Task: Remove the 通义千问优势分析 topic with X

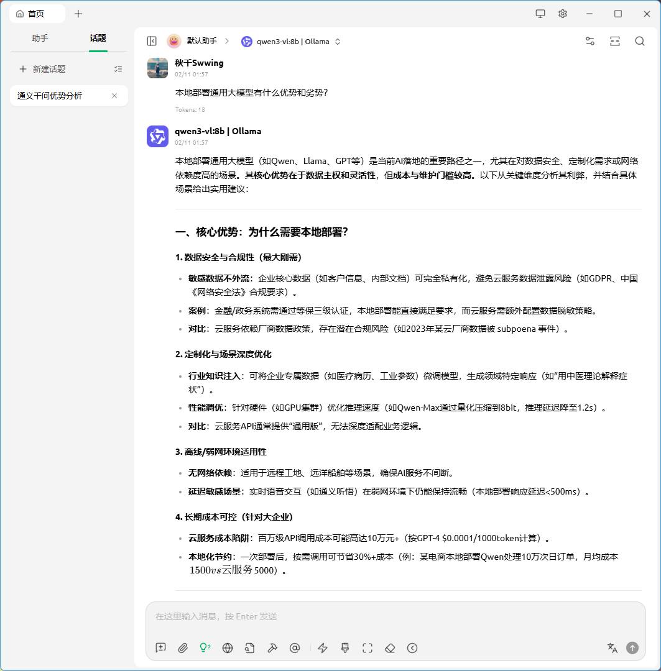Action: 114,96
